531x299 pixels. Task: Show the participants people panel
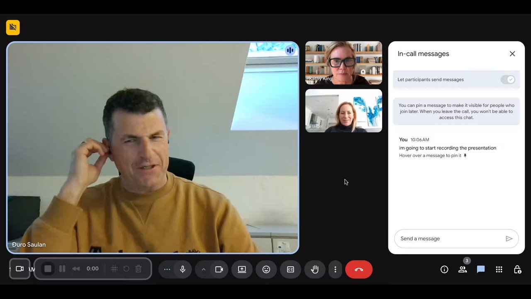pyautogui.click(x=463, y=270)
